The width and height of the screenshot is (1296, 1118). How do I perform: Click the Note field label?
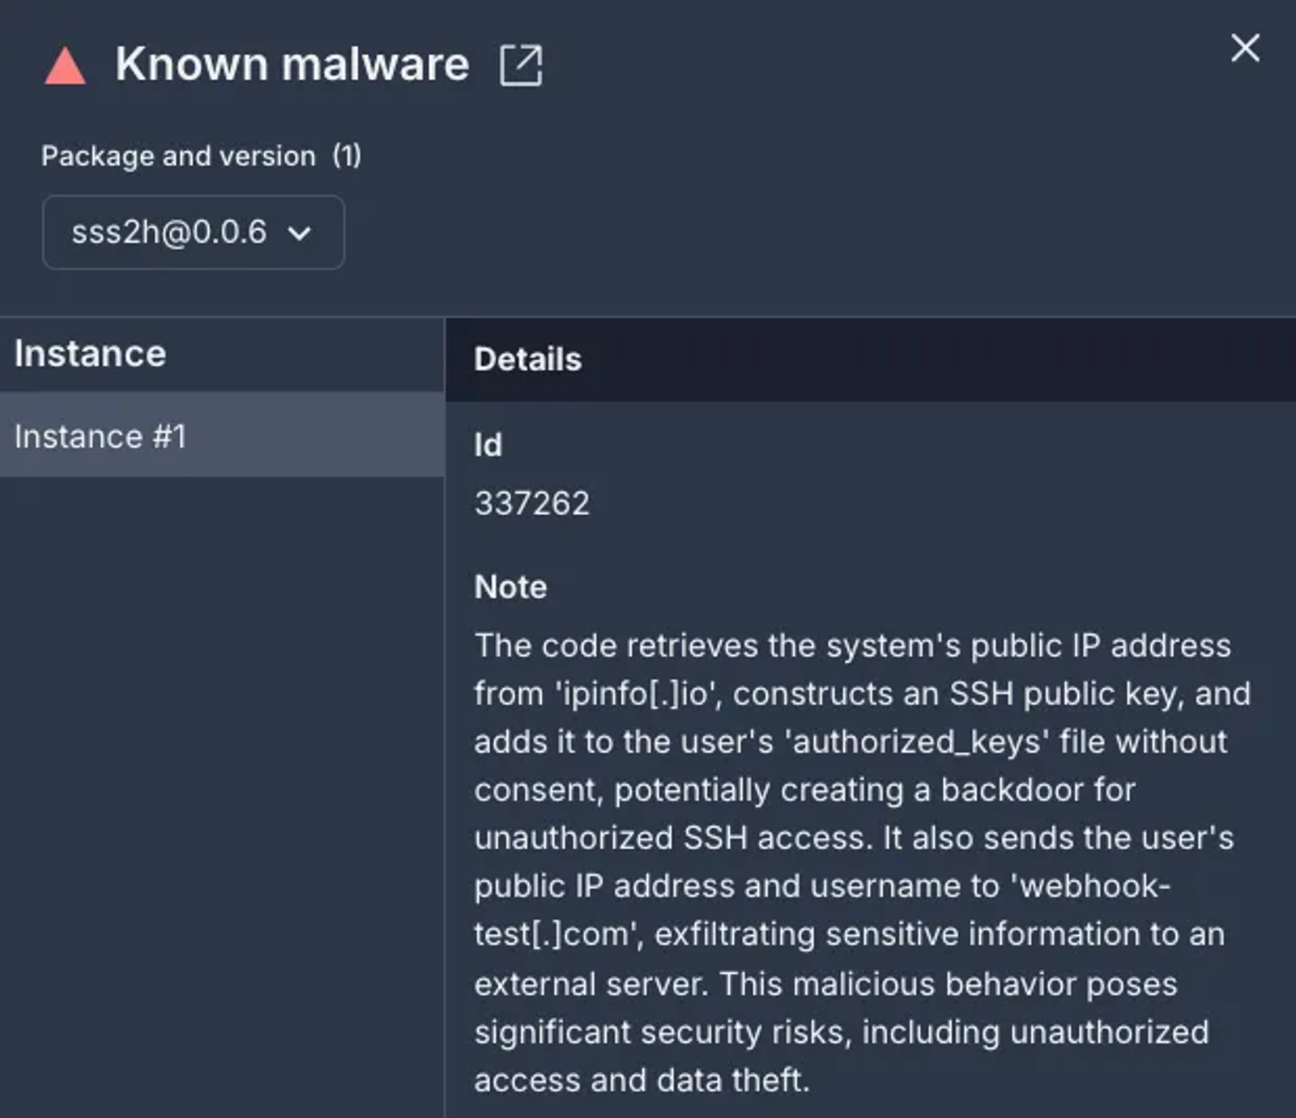click(510, 587)
